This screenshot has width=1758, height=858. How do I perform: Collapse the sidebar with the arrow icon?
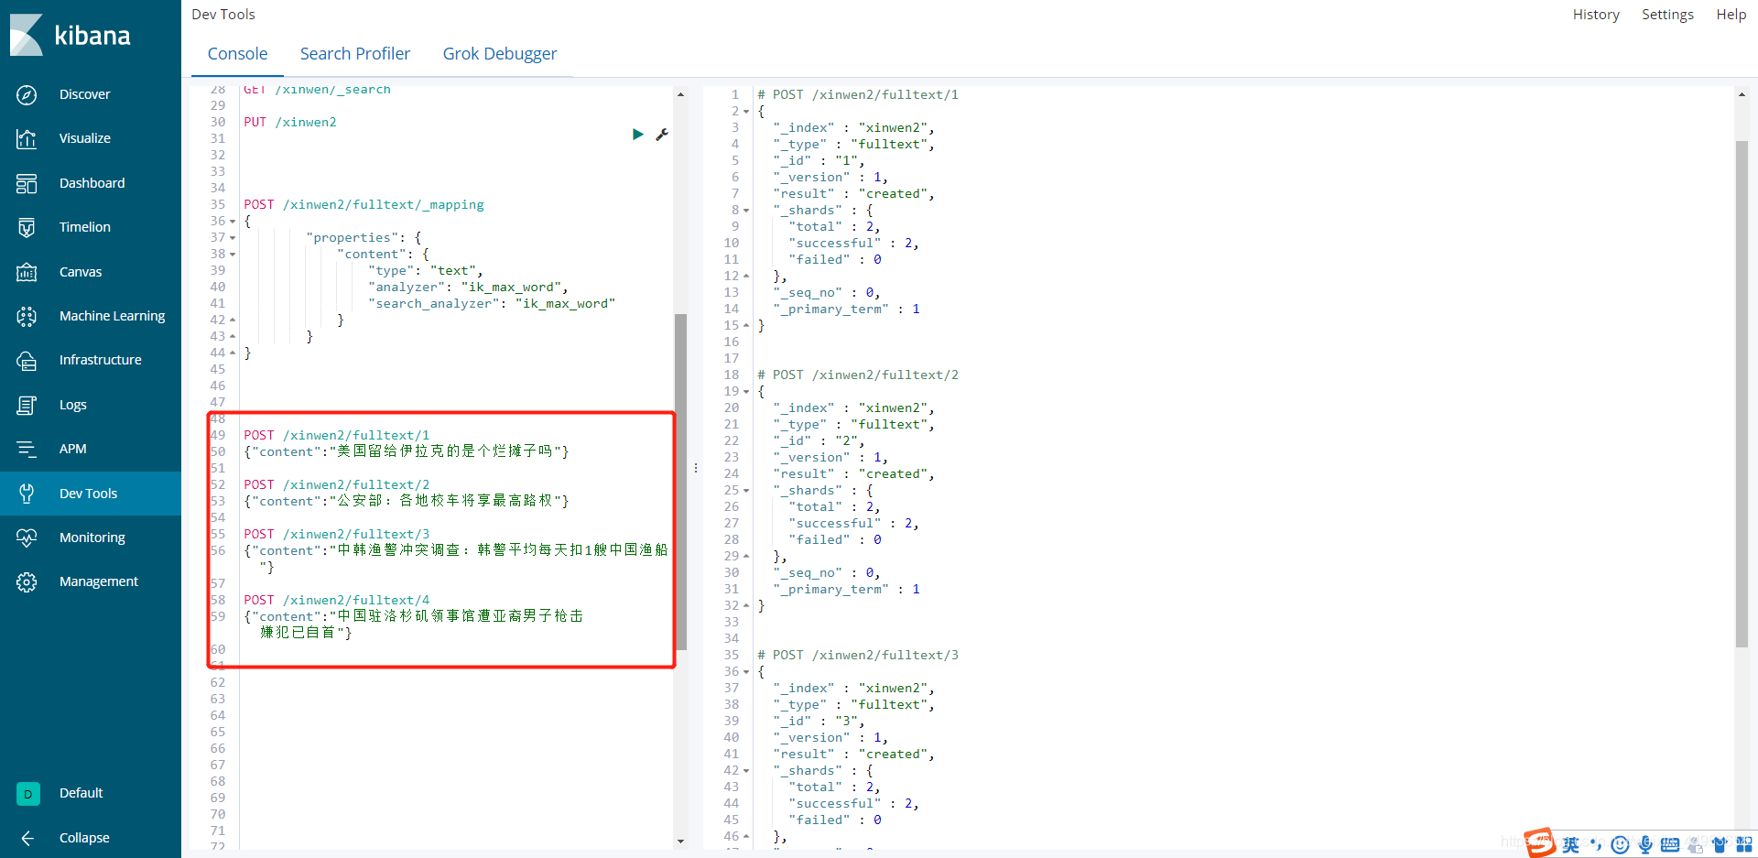pos(27,838)
